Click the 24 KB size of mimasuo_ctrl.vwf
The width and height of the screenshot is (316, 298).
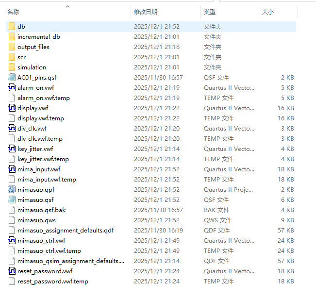pos(286,241)
